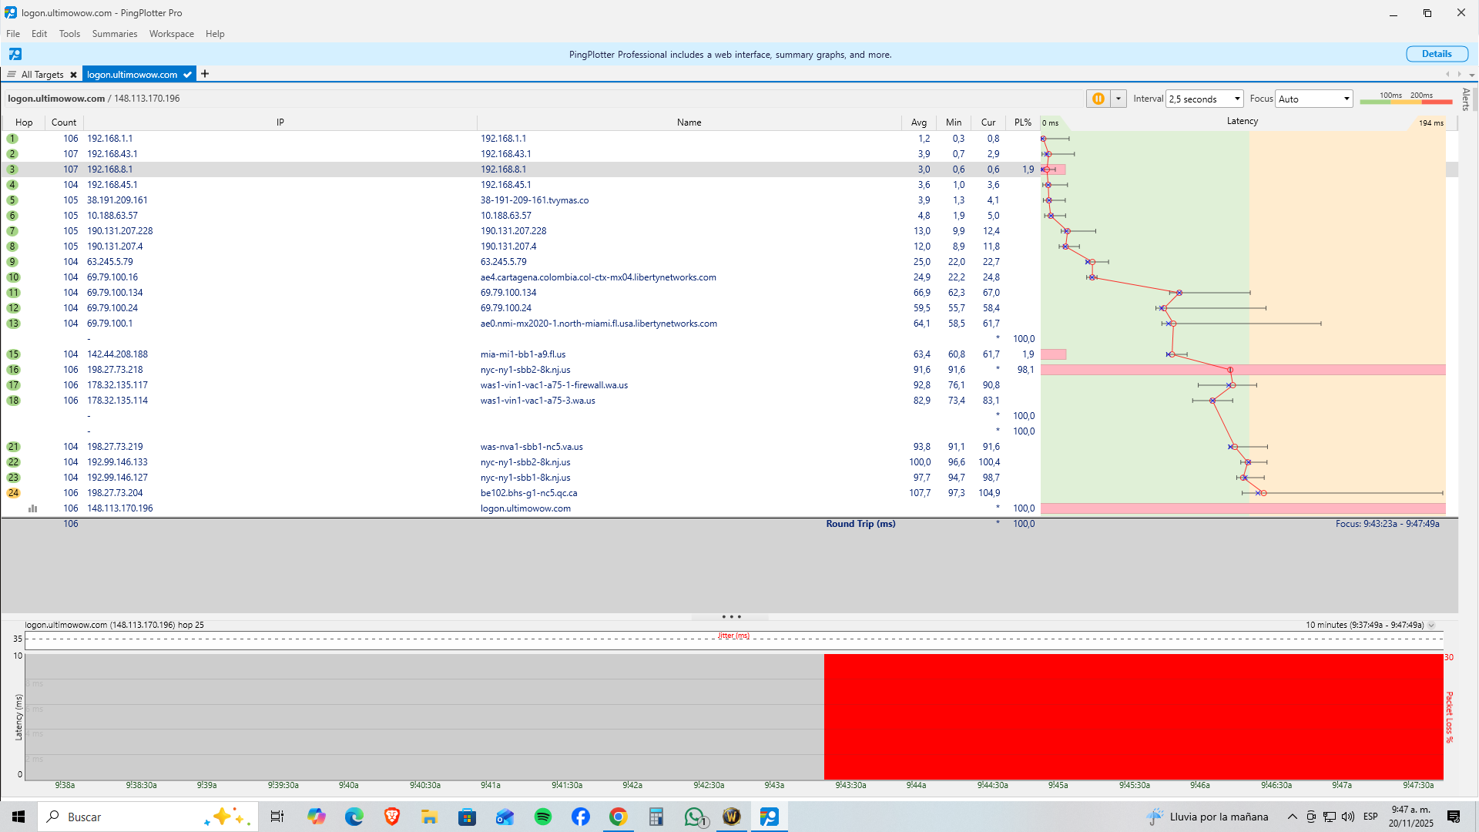Close the All Targets tab

click(73, 75)
